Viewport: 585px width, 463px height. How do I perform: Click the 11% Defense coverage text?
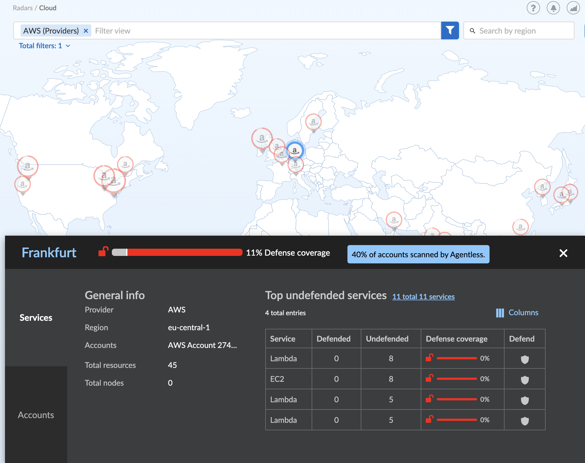tap(288, 253)
